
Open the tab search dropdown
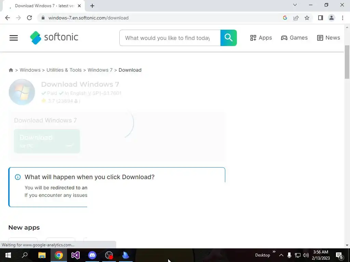point(295,5)
